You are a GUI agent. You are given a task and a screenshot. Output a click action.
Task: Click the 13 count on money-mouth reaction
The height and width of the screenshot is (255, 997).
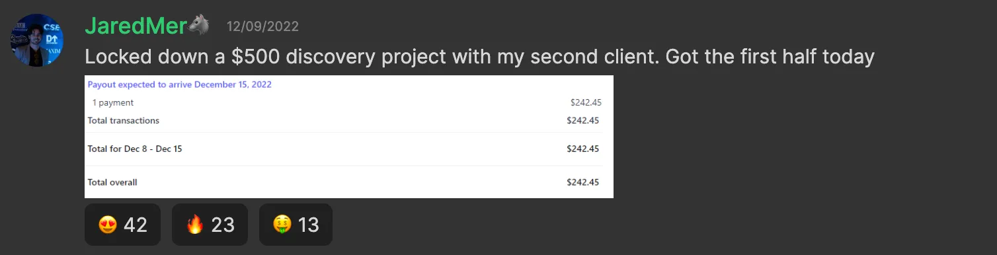(x=308, y=225)
